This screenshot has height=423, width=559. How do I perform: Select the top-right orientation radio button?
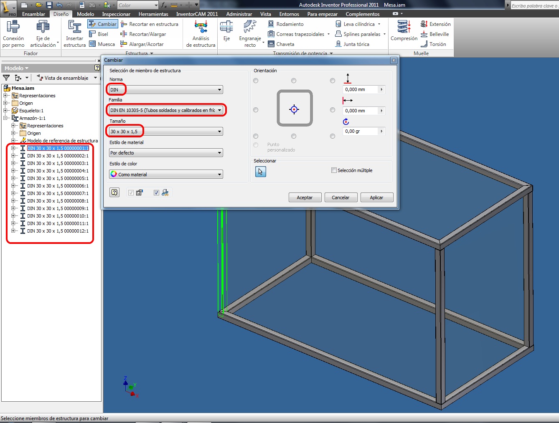pos(333,81)
